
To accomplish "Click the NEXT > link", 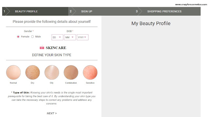I will click(x=52, y=113).
